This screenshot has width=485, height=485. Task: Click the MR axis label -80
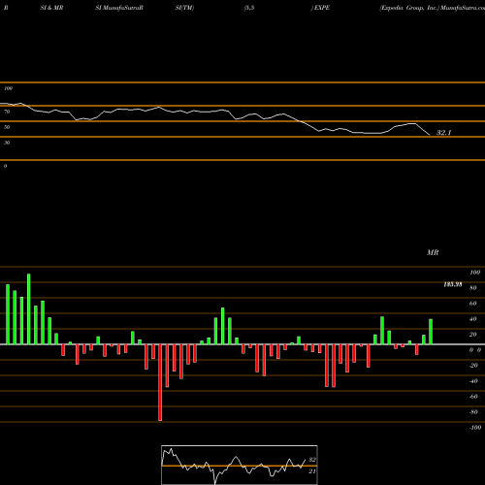473,412
